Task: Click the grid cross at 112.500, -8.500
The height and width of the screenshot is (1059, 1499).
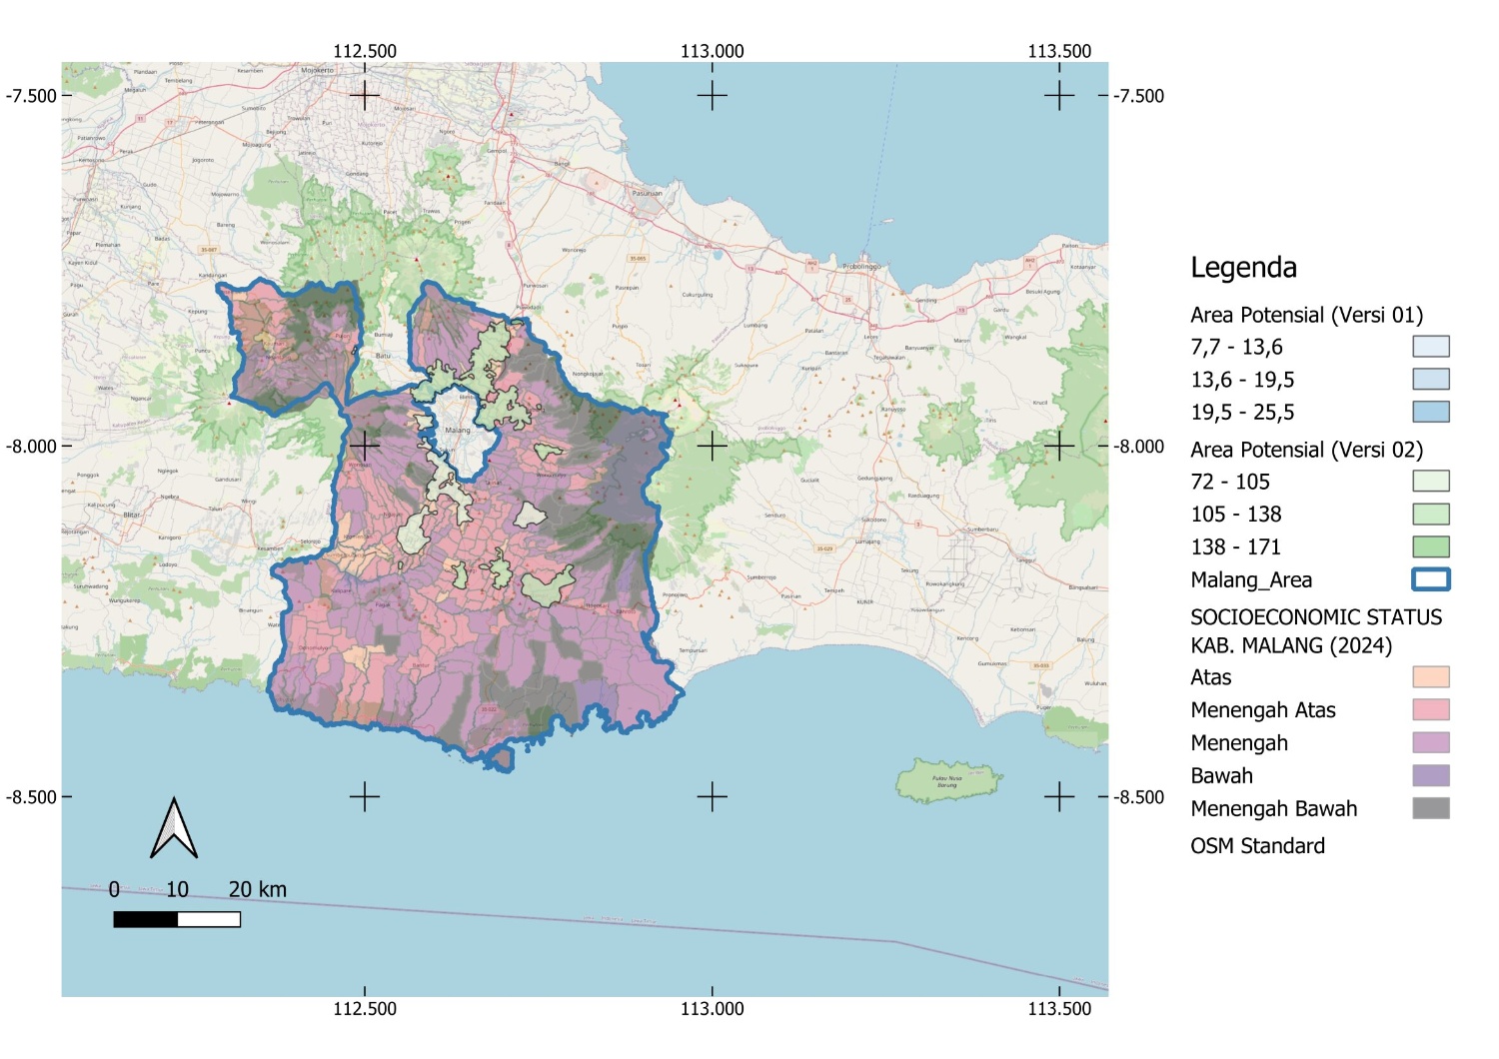Action: point(365,796)
